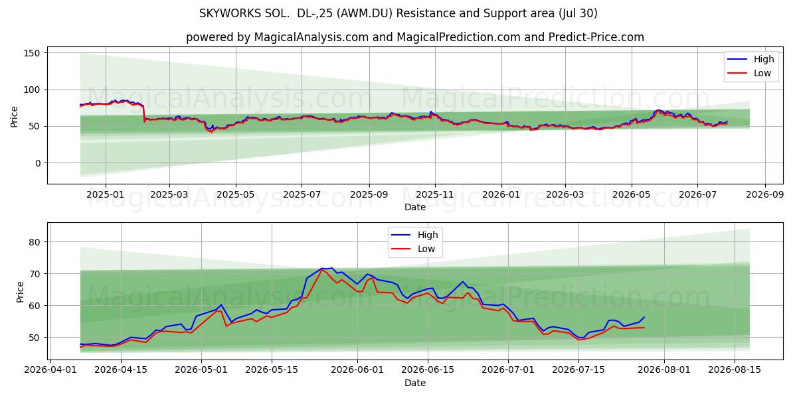Image resolution: width=797 pixels, height=398 pixels.
Task: Click the '2026-07-15' tick label on the bottom chart
Action: click(x=578, y=371)
